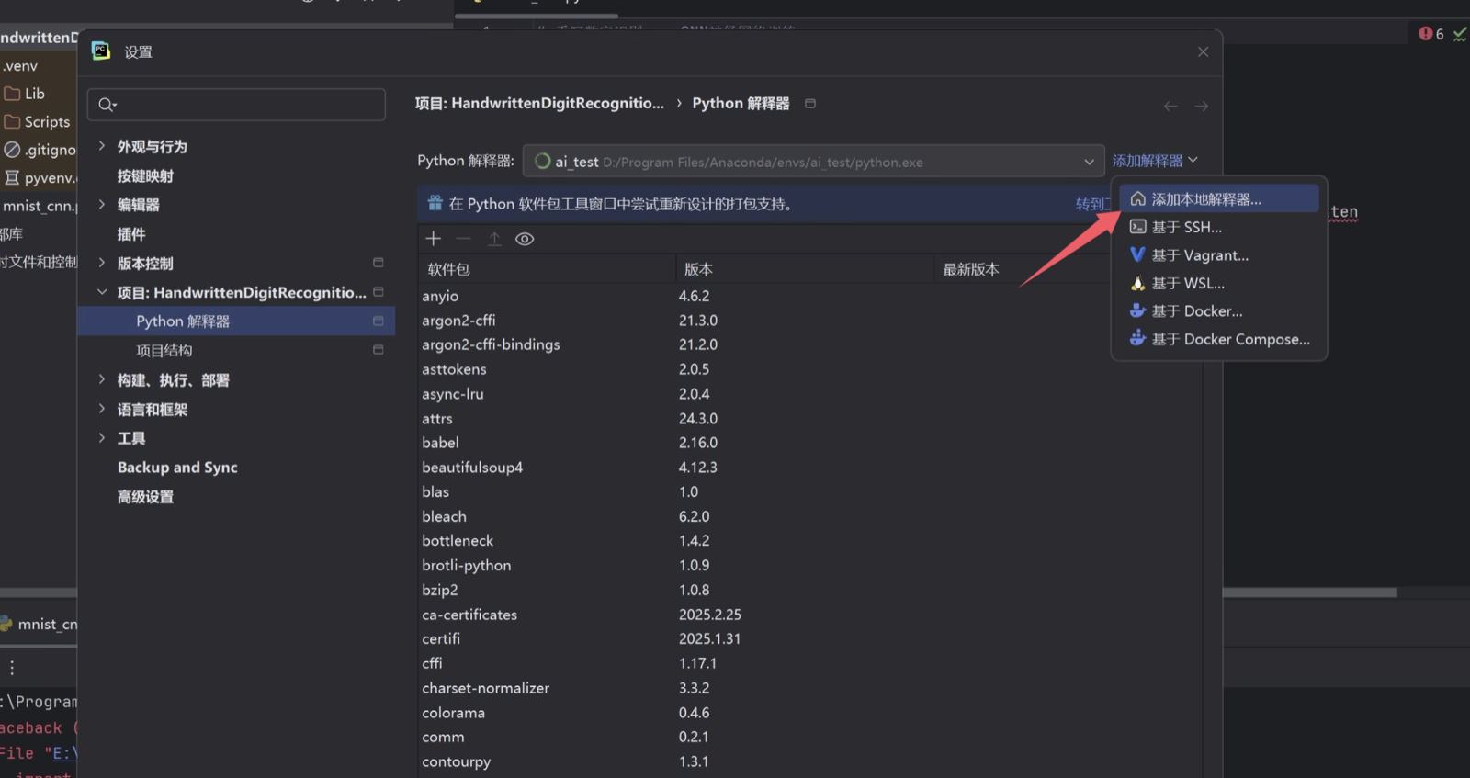The width and height of the screenshot is (1470, 778).
Task: Click the plus icon to install a package
Action: [x=434, y=239]
